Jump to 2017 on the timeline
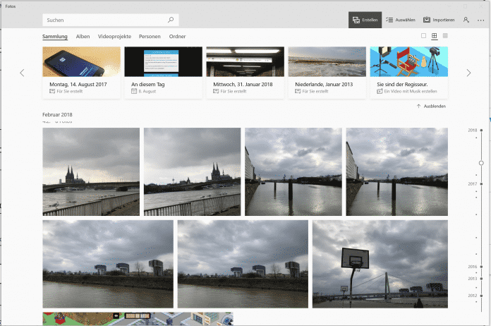 [473, 183]
